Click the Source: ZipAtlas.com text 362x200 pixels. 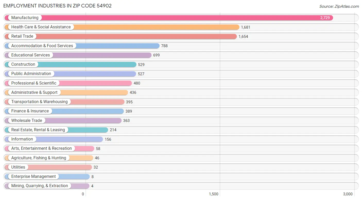[339, 6]
